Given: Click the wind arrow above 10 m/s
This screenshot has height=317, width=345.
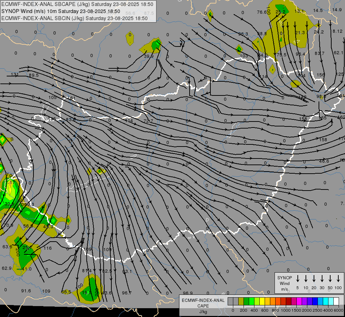Looking at the screenshot, I should [x=306, y=279].
